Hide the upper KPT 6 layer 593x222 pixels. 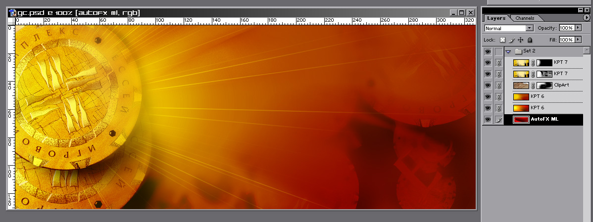[488, 96]
